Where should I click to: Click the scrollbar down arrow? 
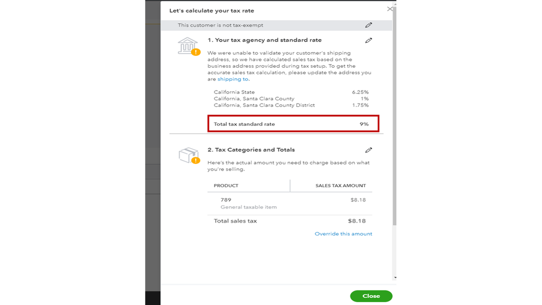pyautogui.click(x=394, y=277)
